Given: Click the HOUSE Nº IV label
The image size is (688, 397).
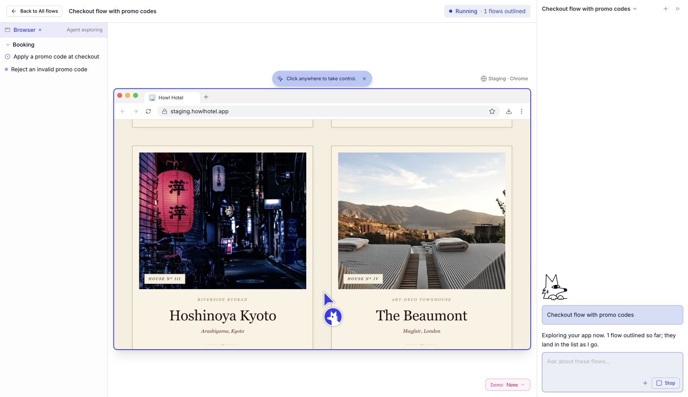Looking at the screenshot, I should [363, 279].
